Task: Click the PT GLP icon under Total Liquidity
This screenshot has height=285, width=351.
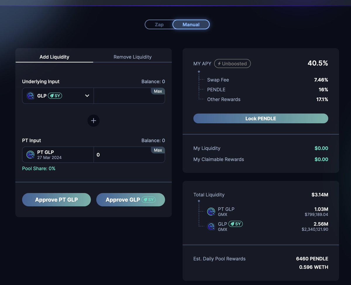Action: [x=211, y=212]
